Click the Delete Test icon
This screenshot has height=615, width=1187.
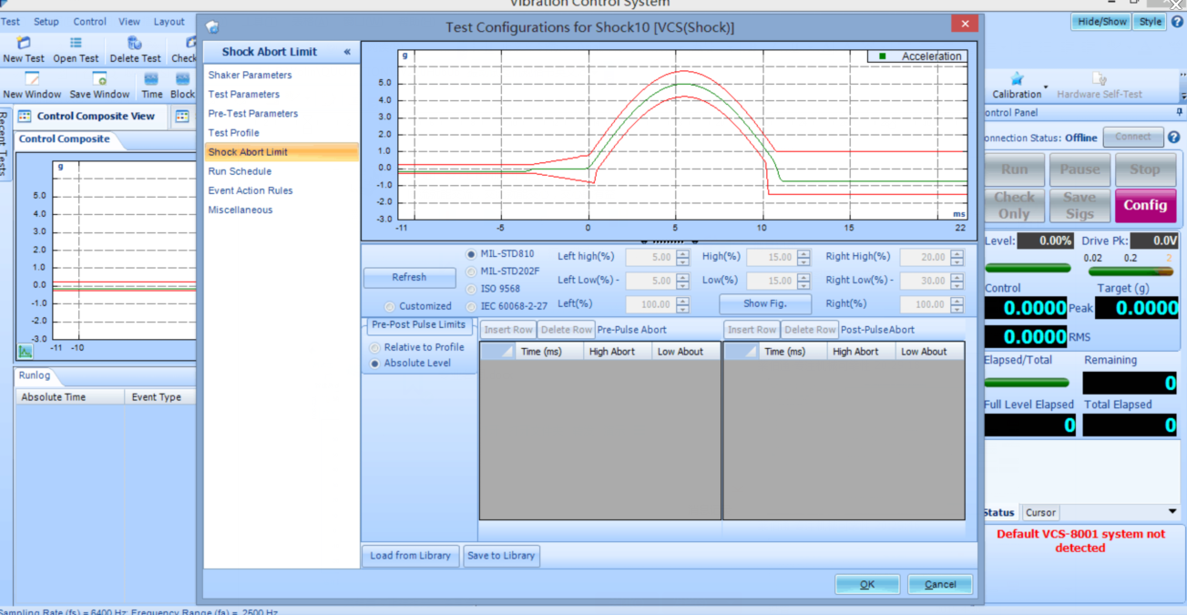coord(135,43)
